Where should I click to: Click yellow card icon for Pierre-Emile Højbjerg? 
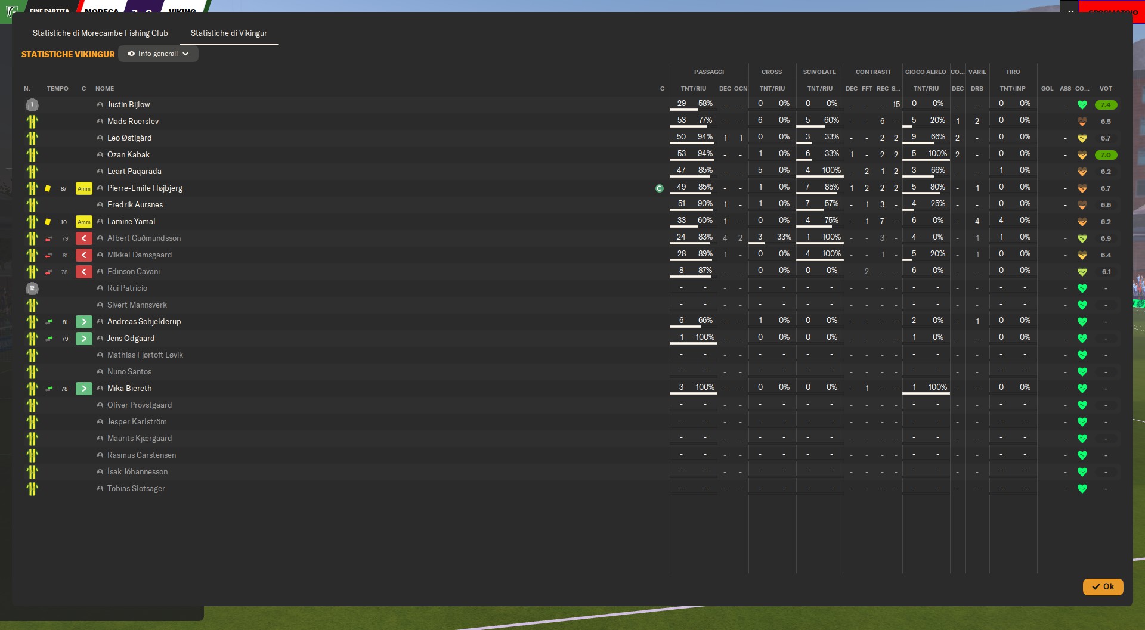[x=48, y=188]
